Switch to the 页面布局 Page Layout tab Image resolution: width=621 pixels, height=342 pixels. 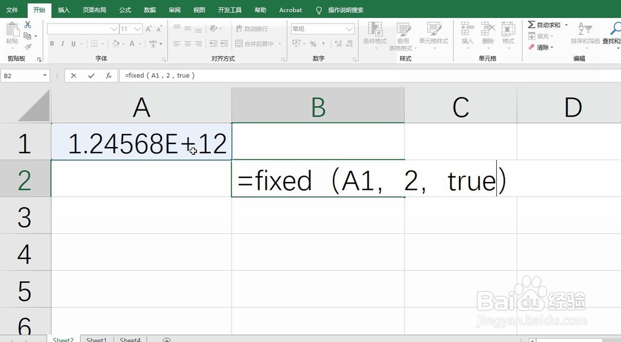point(94,10)
